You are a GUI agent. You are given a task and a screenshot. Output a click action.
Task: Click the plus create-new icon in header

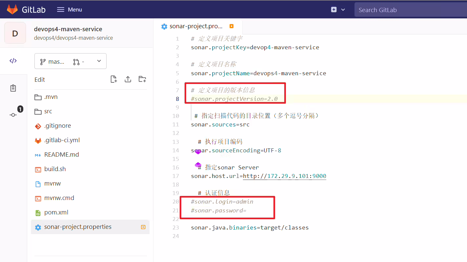click(x=334, y=10)
